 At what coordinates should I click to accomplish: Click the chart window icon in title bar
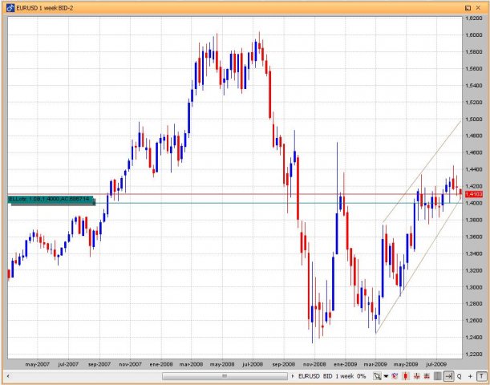click(x=10, y=8)
